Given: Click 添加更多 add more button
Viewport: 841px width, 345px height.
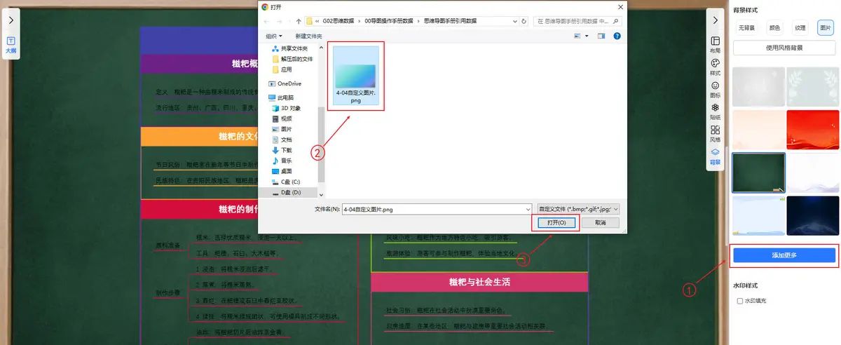Looking at the screenshot, I should (x=784, y=255).
